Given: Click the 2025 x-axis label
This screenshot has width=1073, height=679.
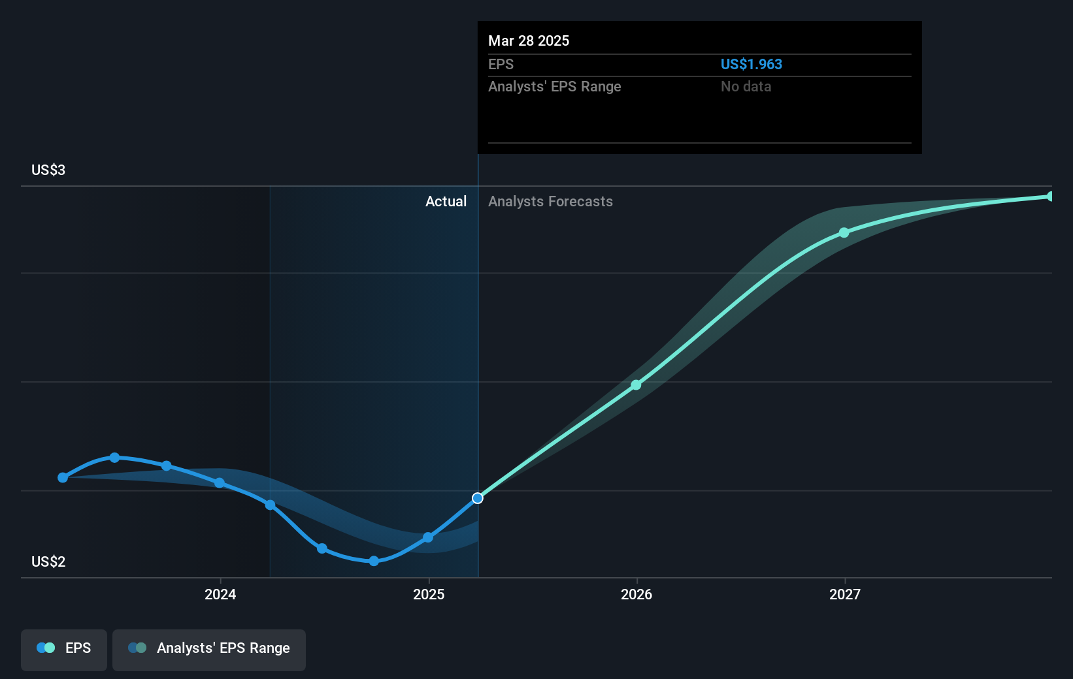Looking at the screenshot, I should (x=429, y=594).
